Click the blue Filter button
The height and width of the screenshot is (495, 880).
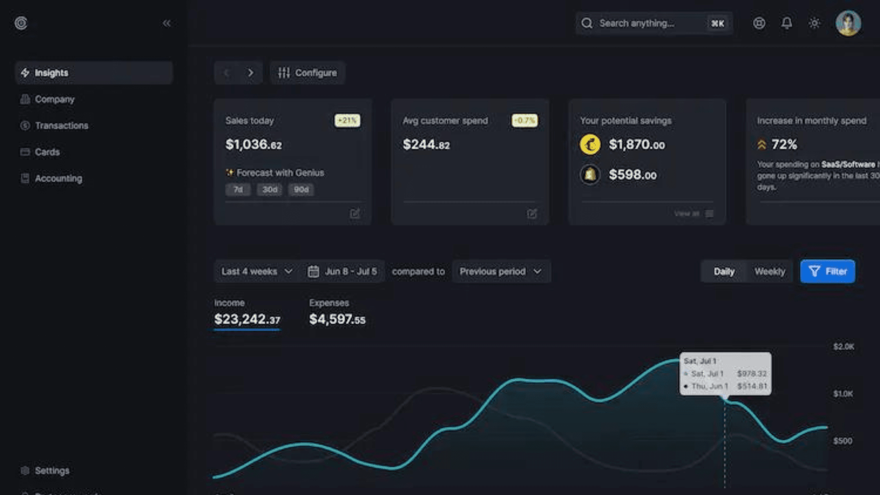coord(827,271)
